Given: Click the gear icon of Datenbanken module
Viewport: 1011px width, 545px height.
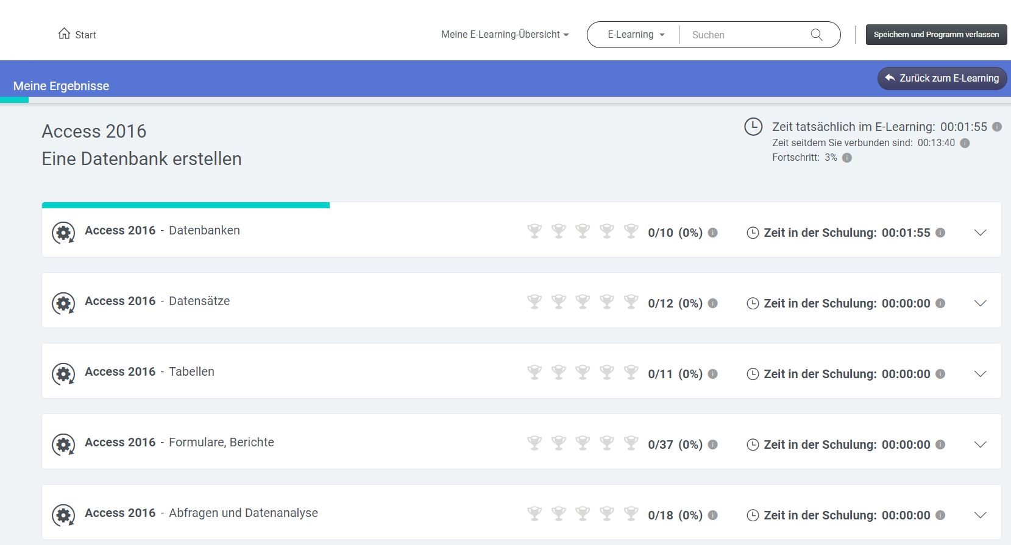Looking at the screenshot, I should pos(63,233).
